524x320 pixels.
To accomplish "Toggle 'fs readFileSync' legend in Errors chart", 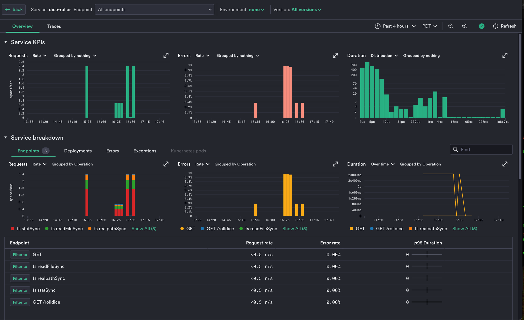I will (x=258, y=228).
